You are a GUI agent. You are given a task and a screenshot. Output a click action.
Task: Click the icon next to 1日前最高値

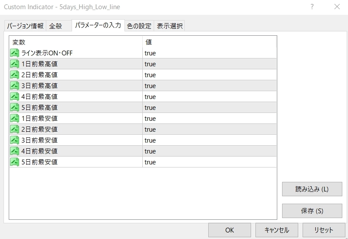coord(15,64)
